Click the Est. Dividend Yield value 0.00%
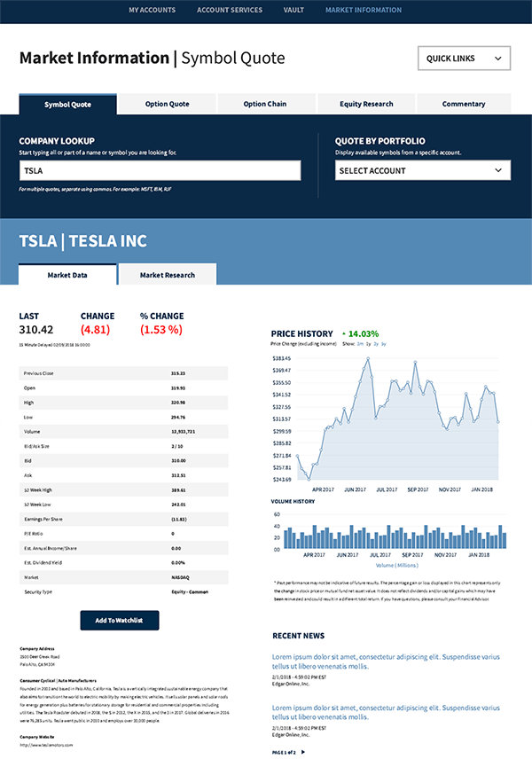 [178, 562]
